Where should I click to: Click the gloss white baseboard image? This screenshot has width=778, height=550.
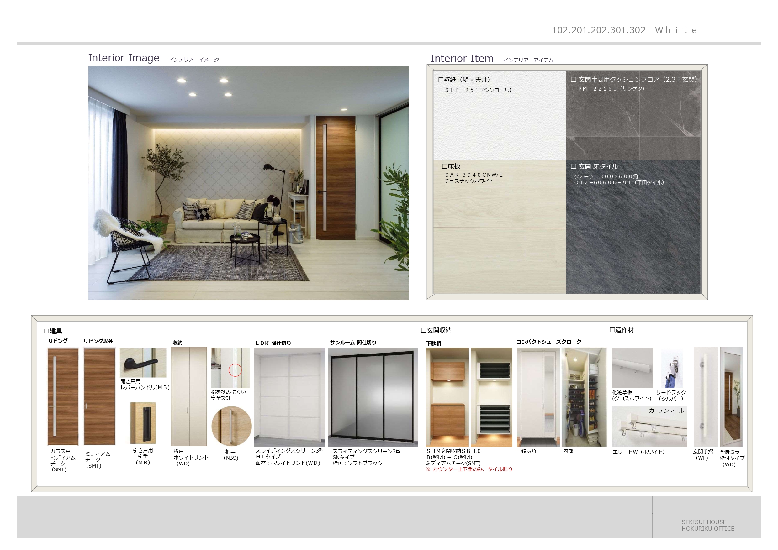point(632,368)
